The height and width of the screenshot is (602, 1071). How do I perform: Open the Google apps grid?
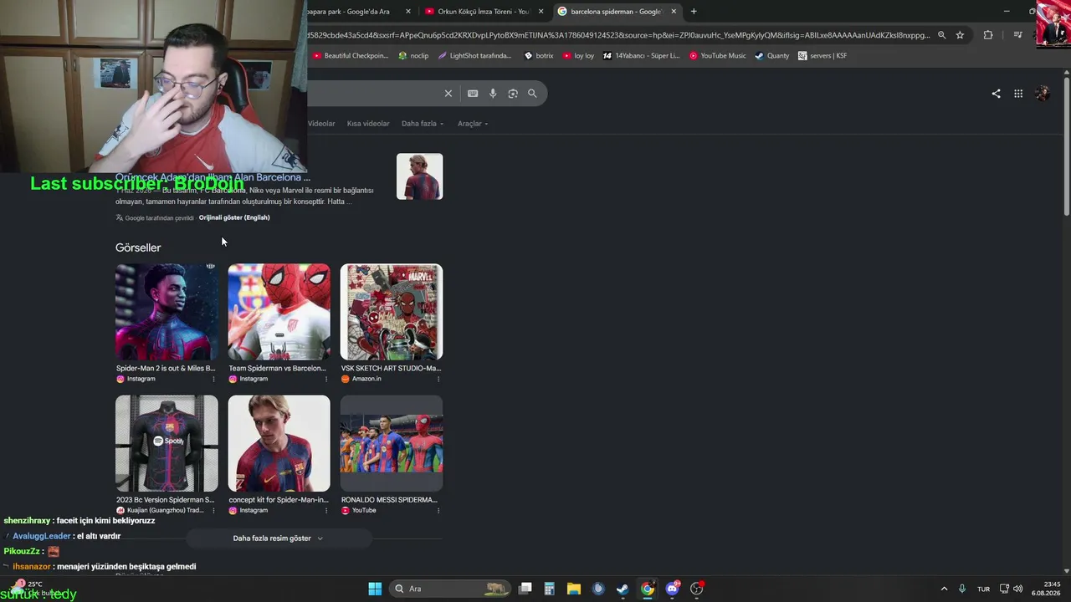(1018, 94)
